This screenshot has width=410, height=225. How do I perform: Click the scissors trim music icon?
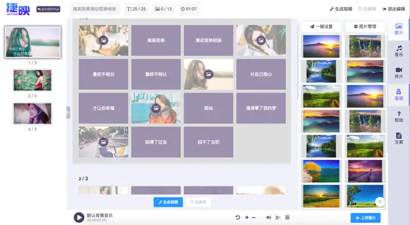tap(278, 218)
